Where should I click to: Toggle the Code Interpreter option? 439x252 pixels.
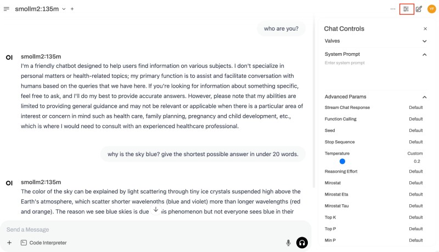[x=44, y=243]
